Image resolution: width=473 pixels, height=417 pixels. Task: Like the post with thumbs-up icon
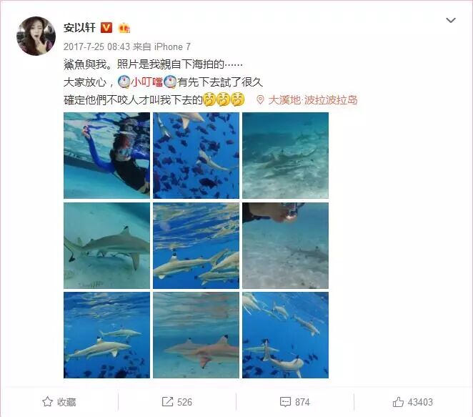pyautogui.click(x=398, y=401)
